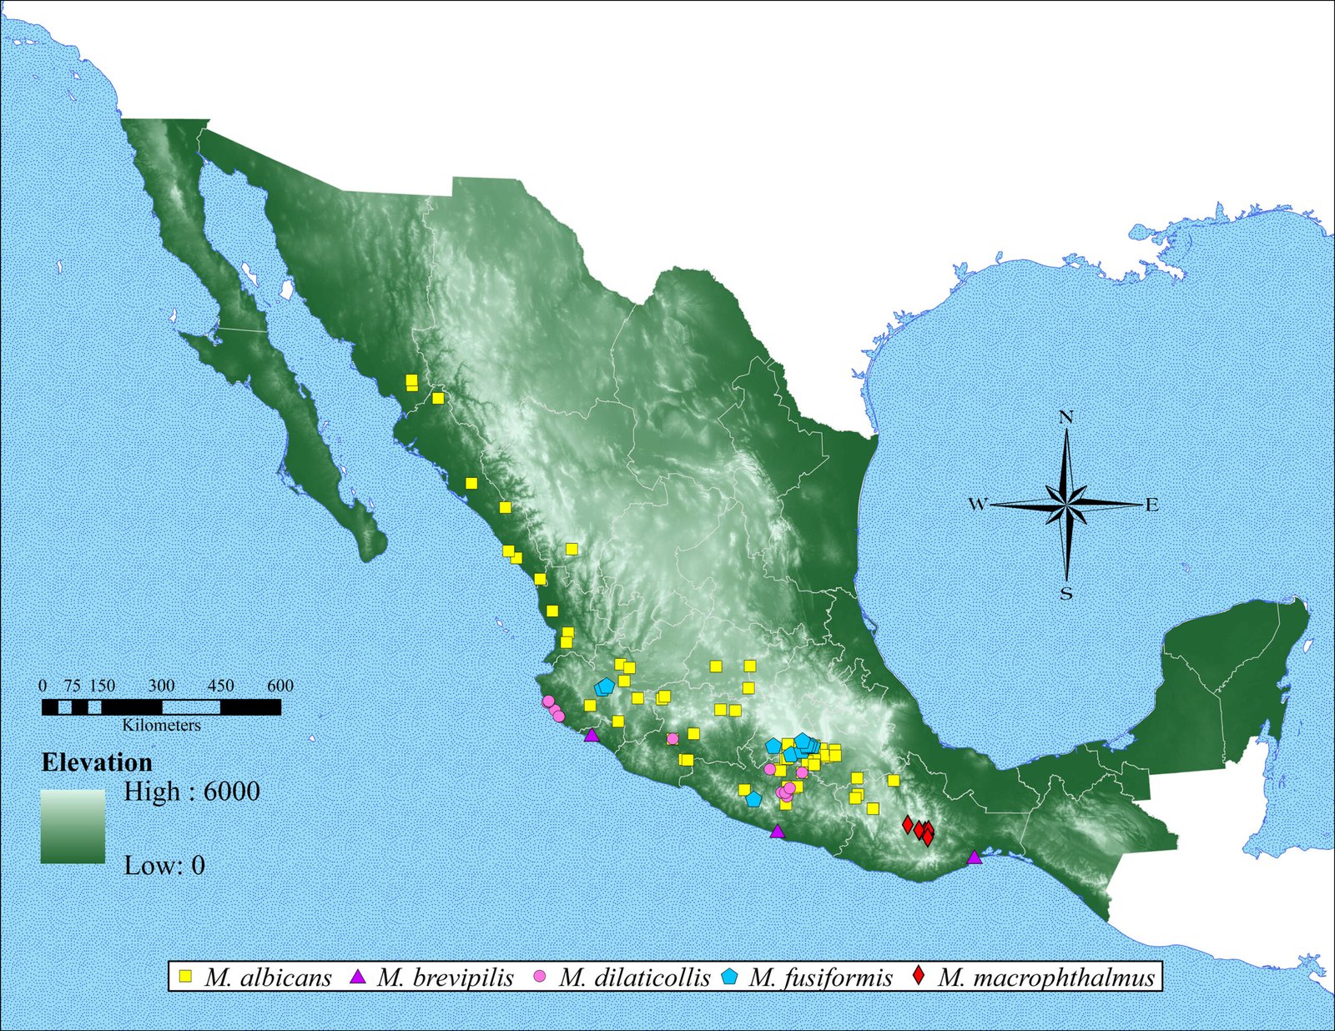Click the E letter on the compass
Screen dimensions: 1335x1031
(x=1151, y=505)
